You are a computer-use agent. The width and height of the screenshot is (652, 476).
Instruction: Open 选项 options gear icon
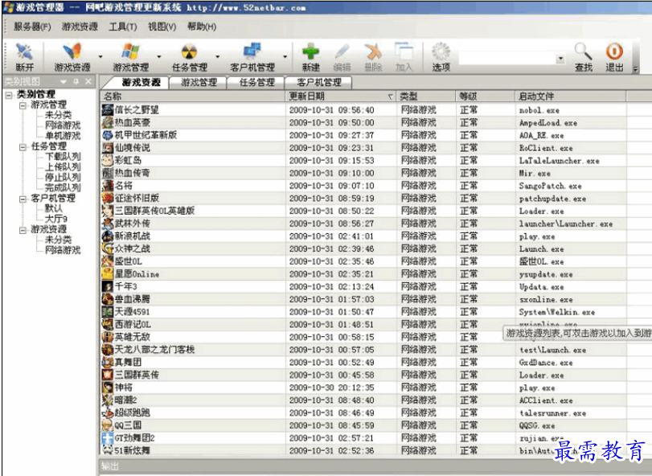441,52
